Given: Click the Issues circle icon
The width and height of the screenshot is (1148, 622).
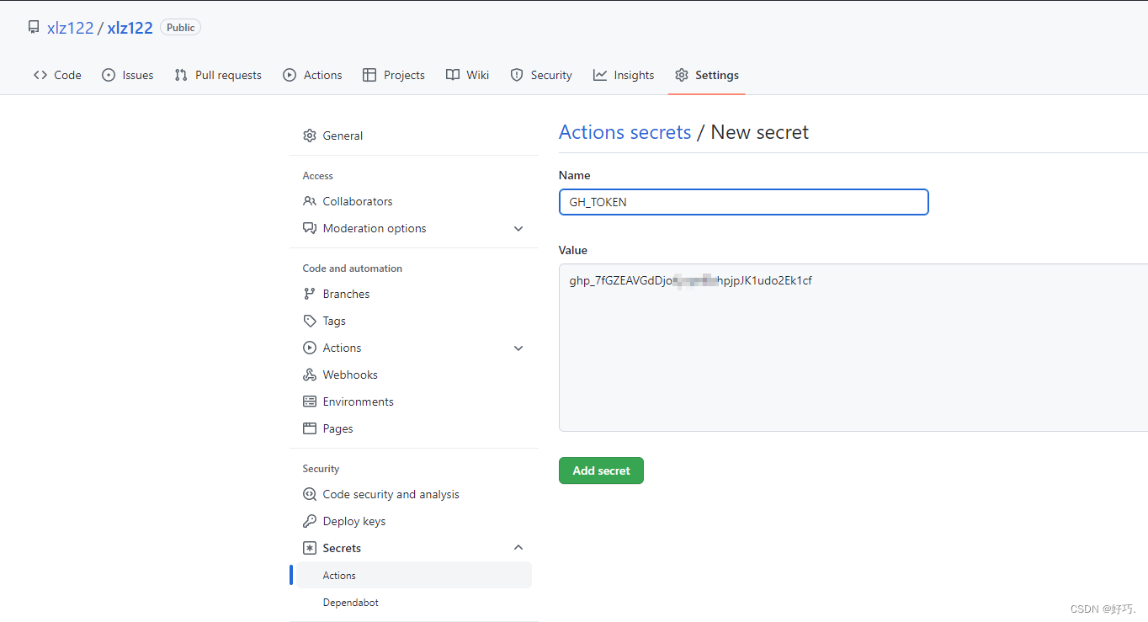Looking at the screenshot, I should point(109,75).
